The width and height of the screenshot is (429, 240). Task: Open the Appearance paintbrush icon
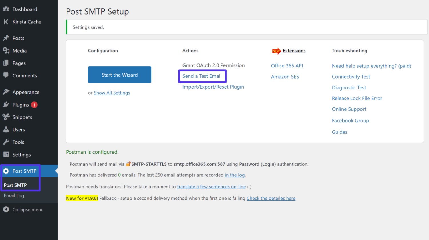point(6,92)
